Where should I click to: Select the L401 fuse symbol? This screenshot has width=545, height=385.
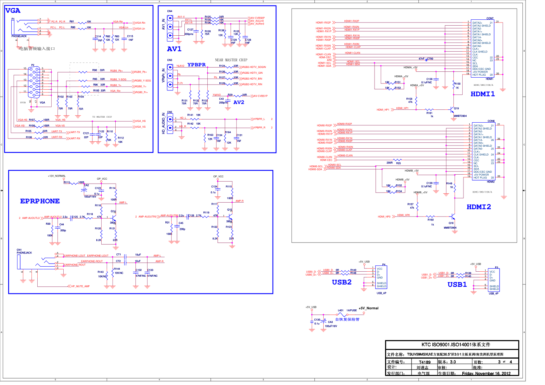click(x=342, y=314)
